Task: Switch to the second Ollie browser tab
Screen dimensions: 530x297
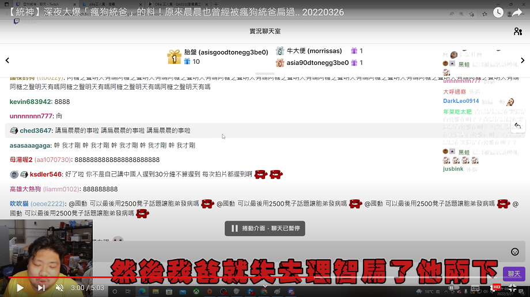Action: [112, 4]
